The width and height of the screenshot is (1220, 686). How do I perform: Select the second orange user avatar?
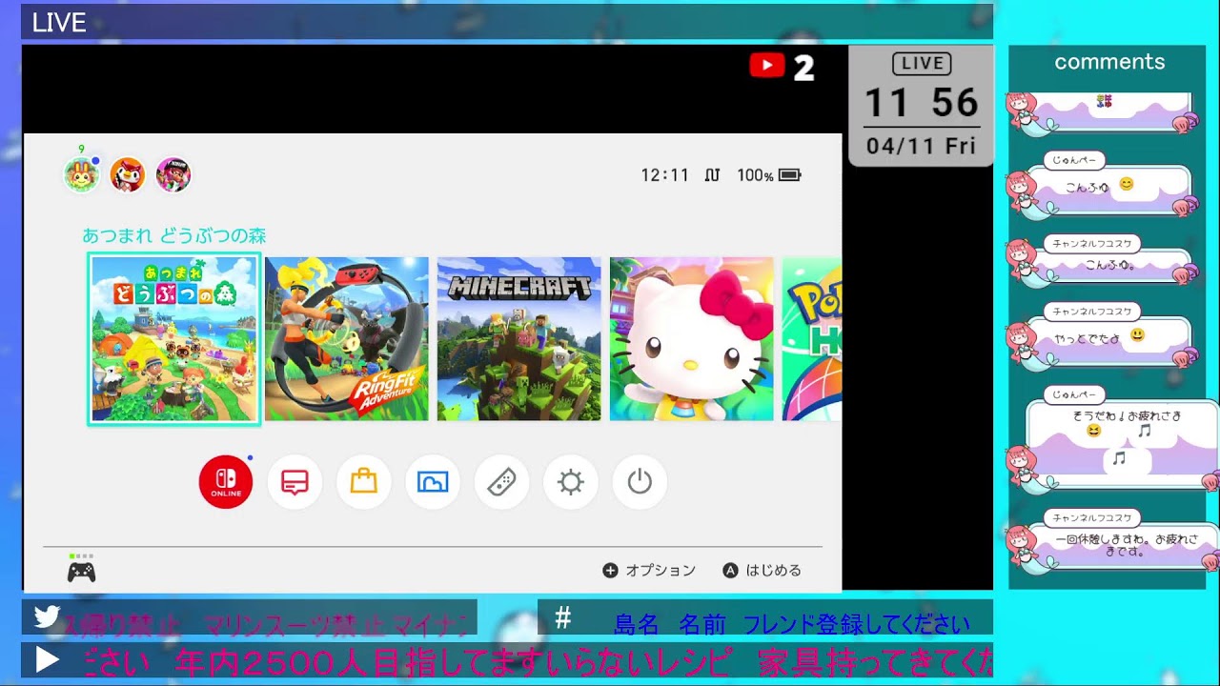128,175
